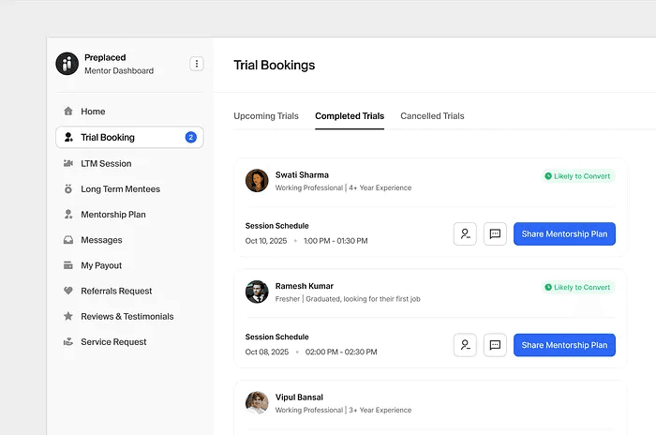Click the My Payout wallet icon

pyautogui.click(x=68, y=265)
